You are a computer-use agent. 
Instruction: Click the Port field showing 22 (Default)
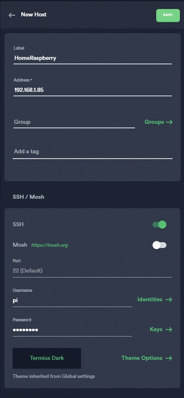pyautogui.click(x=92, y=271)
